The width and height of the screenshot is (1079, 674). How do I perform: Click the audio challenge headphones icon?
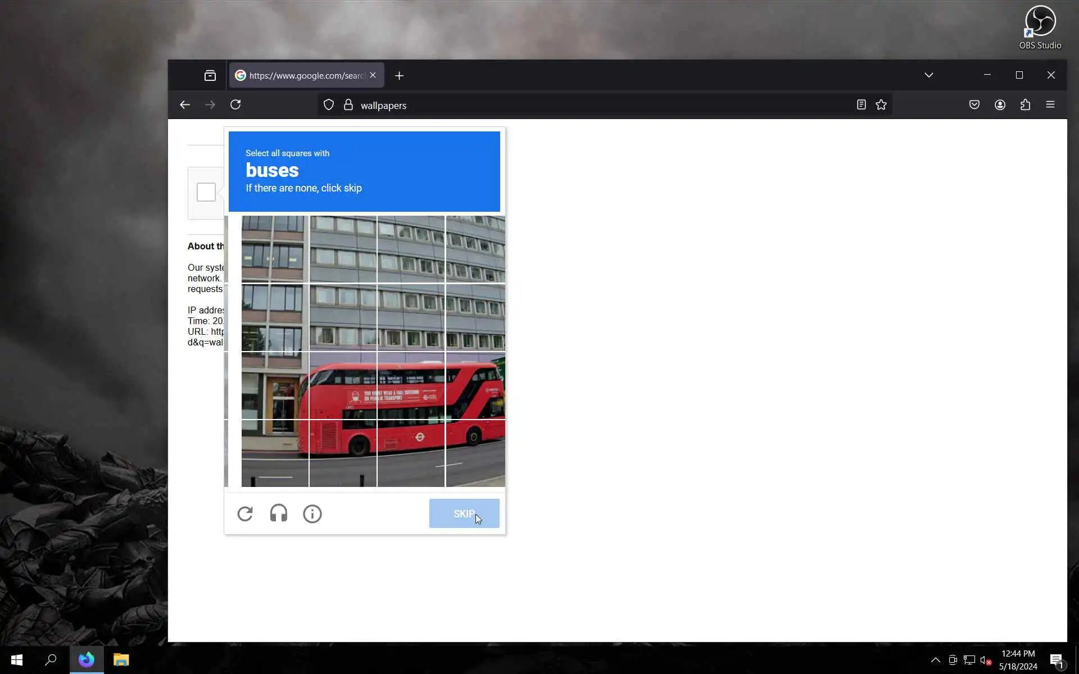pyautogui.click(x=279, y=513)
